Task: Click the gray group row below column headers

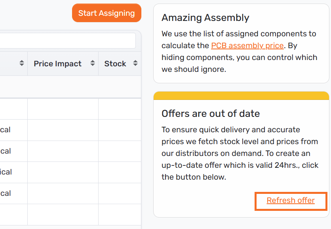Action: pyautogui.click(x=70, y=87)
